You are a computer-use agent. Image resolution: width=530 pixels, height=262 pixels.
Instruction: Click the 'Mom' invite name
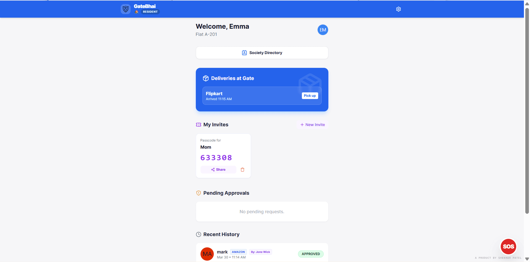pyautogui.click(x=206, y=147)
